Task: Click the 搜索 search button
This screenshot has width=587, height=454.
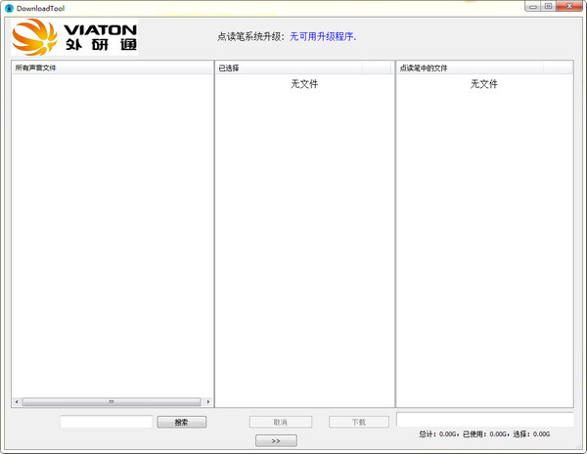Action: [x=182, y=422]
